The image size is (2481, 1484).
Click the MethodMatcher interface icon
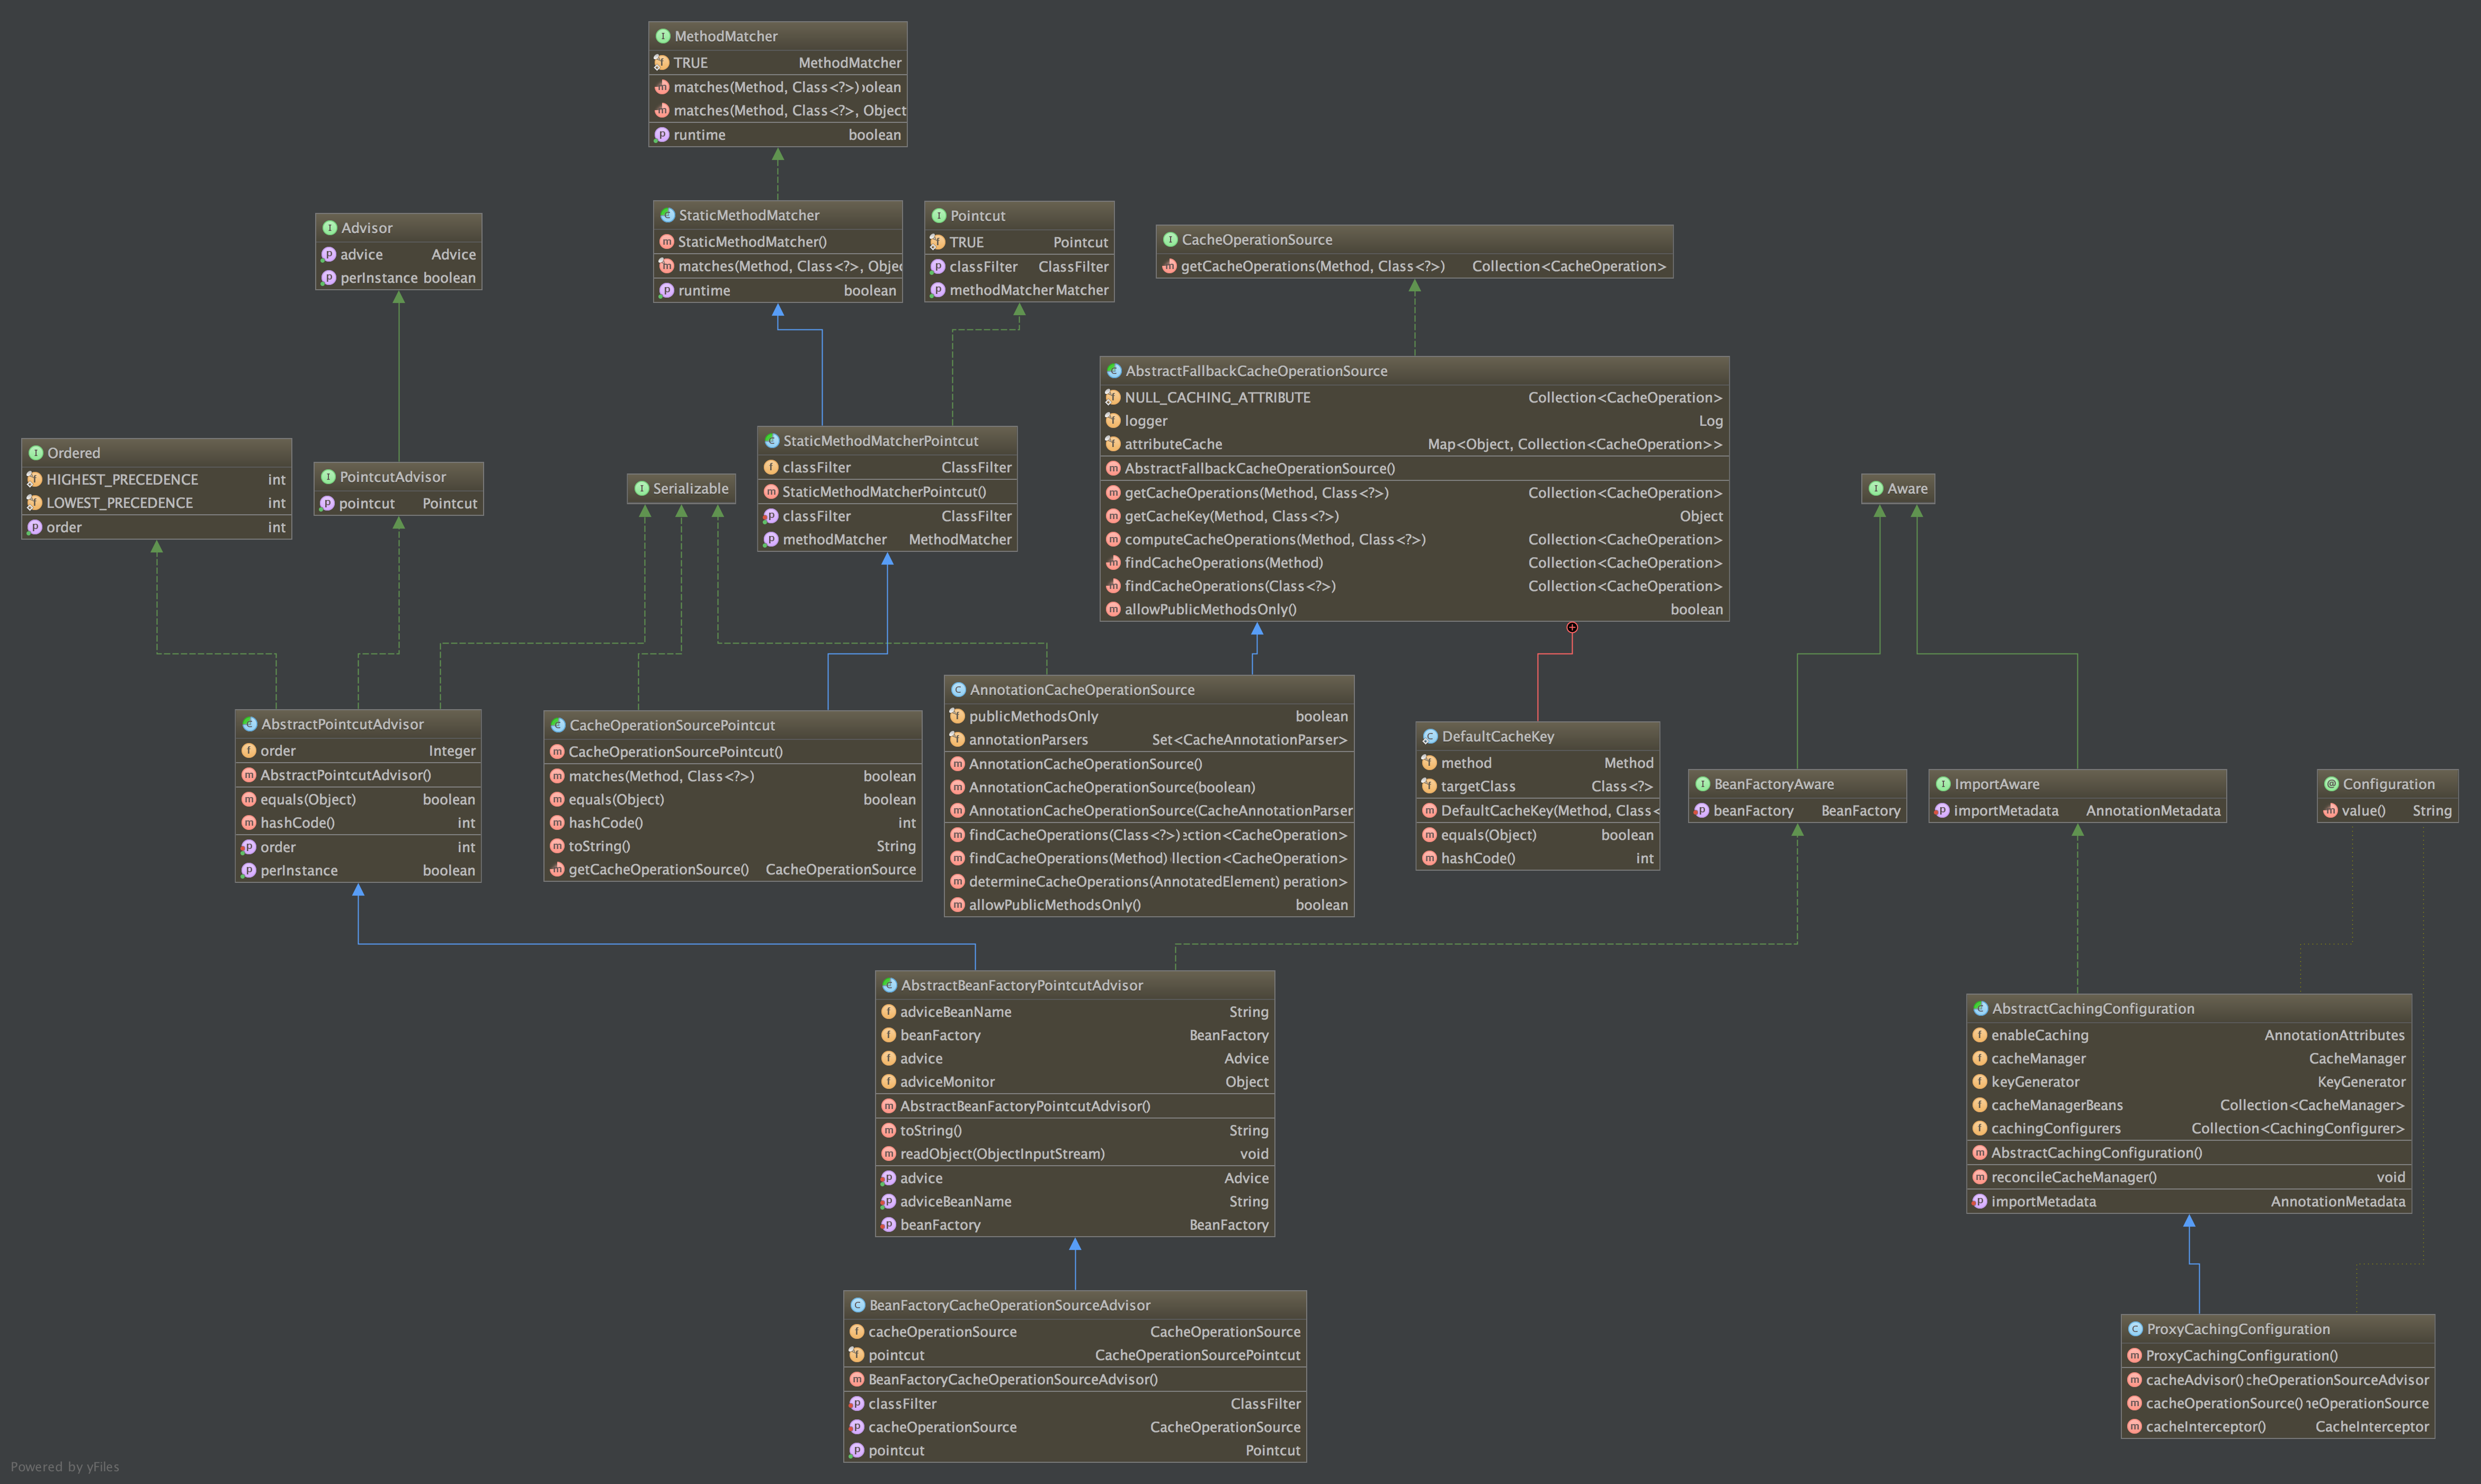pyautogui.click(x=662, y=36)
